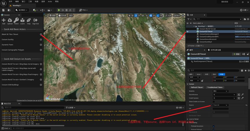Pick Georeference actor with eyedropper
The width and height of the screenshot is (250, 131).
pyautogui.click(x=242, y=95)
